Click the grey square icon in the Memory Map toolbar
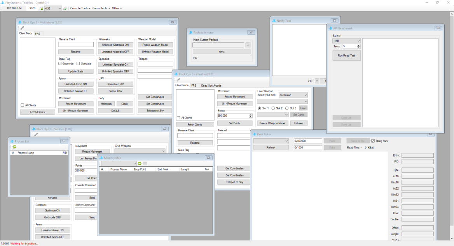454x246 pixels. 145,164
